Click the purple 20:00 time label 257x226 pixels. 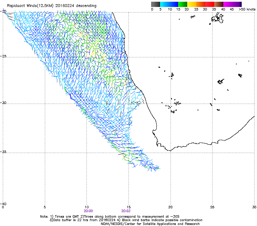[88, 211]
